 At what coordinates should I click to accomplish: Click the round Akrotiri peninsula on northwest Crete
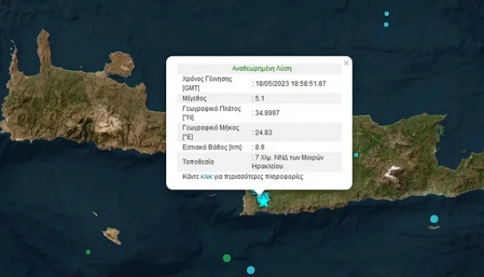[x=120, y=64]
